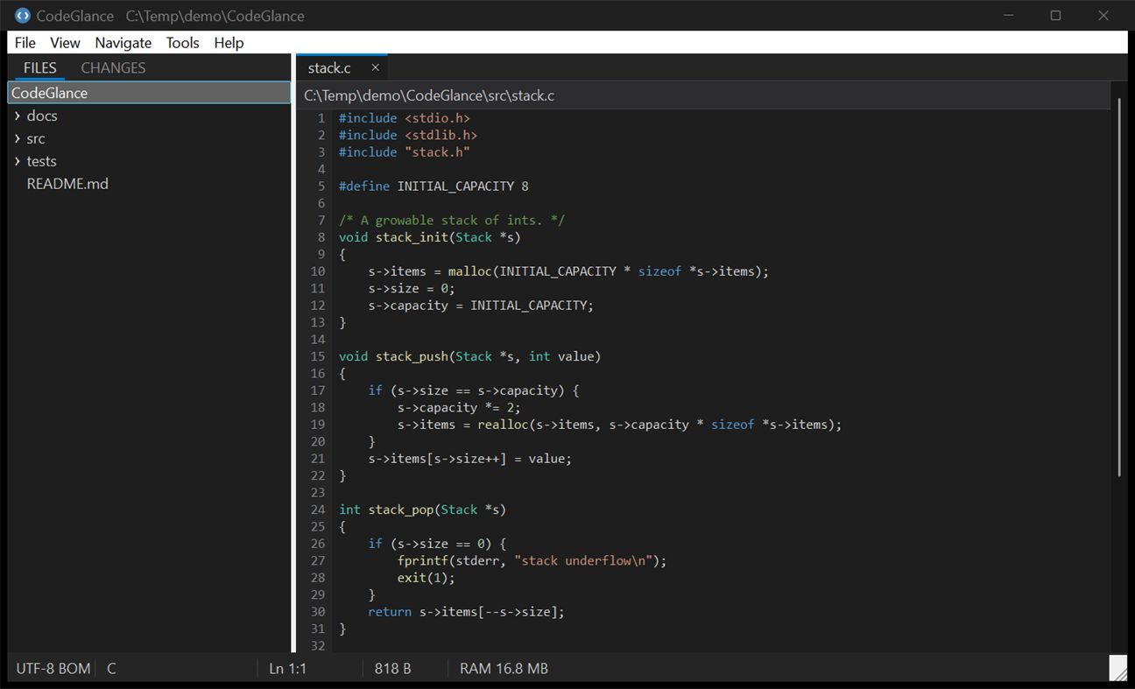Screen dimensions: 1135x689
Task: Click the editor vertical scrollbar thumb
Action: [x=1119, y=287]
